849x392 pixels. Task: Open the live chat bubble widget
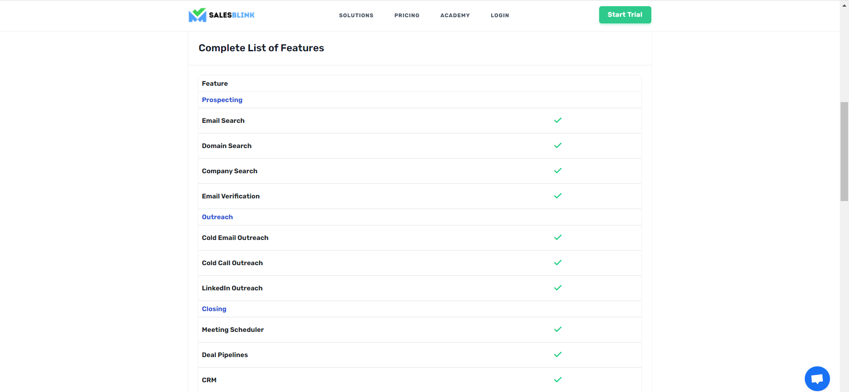click(x=817, y=379)
